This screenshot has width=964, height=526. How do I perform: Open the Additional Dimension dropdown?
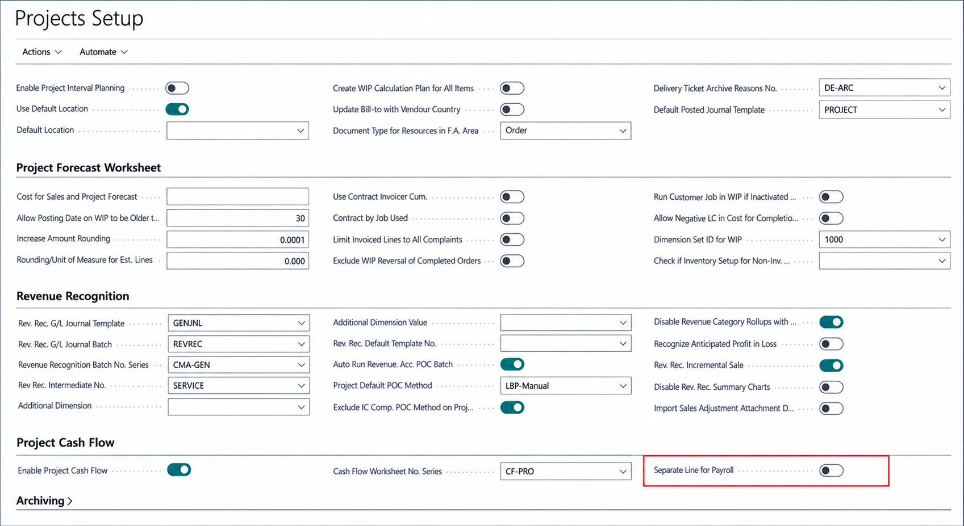[239, 407]
